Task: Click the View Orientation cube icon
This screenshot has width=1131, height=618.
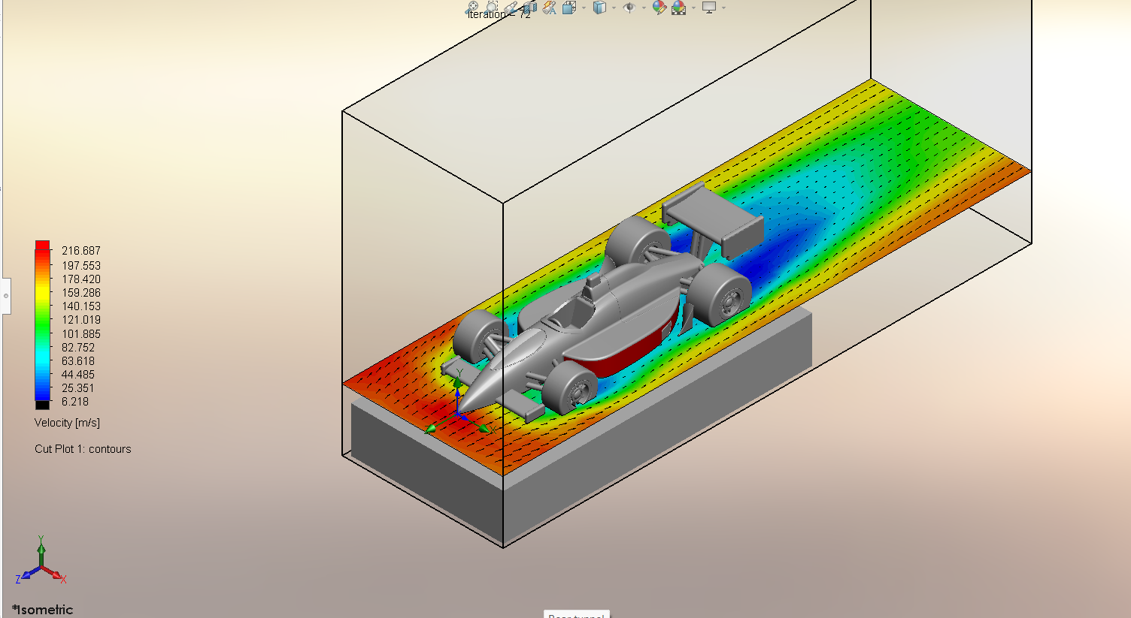Action: 569,8
